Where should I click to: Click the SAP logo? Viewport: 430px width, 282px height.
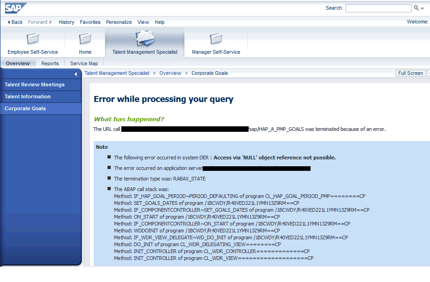point(16,8)
